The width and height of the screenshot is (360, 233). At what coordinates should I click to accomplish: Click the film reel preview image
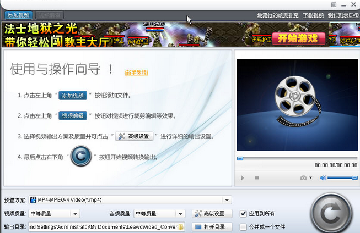pyautogui.click(x=297, y=105)
